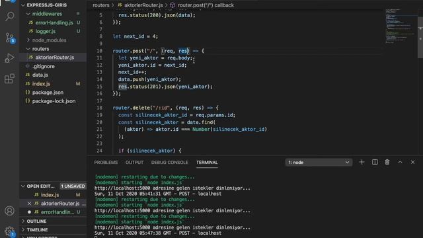Click router.post callback breadcrumb
The image size is (423, 238).
coord(206,5)
